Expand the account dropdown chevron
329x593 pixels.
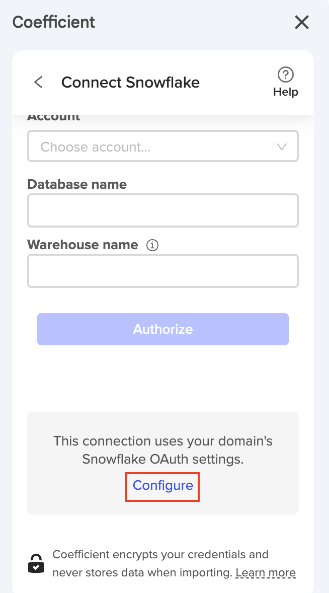coord(282,147)
